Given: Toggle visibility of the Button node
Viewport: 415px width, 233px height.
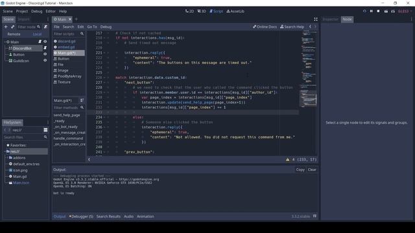Looking at the screenshot, I should coord(45,54).
